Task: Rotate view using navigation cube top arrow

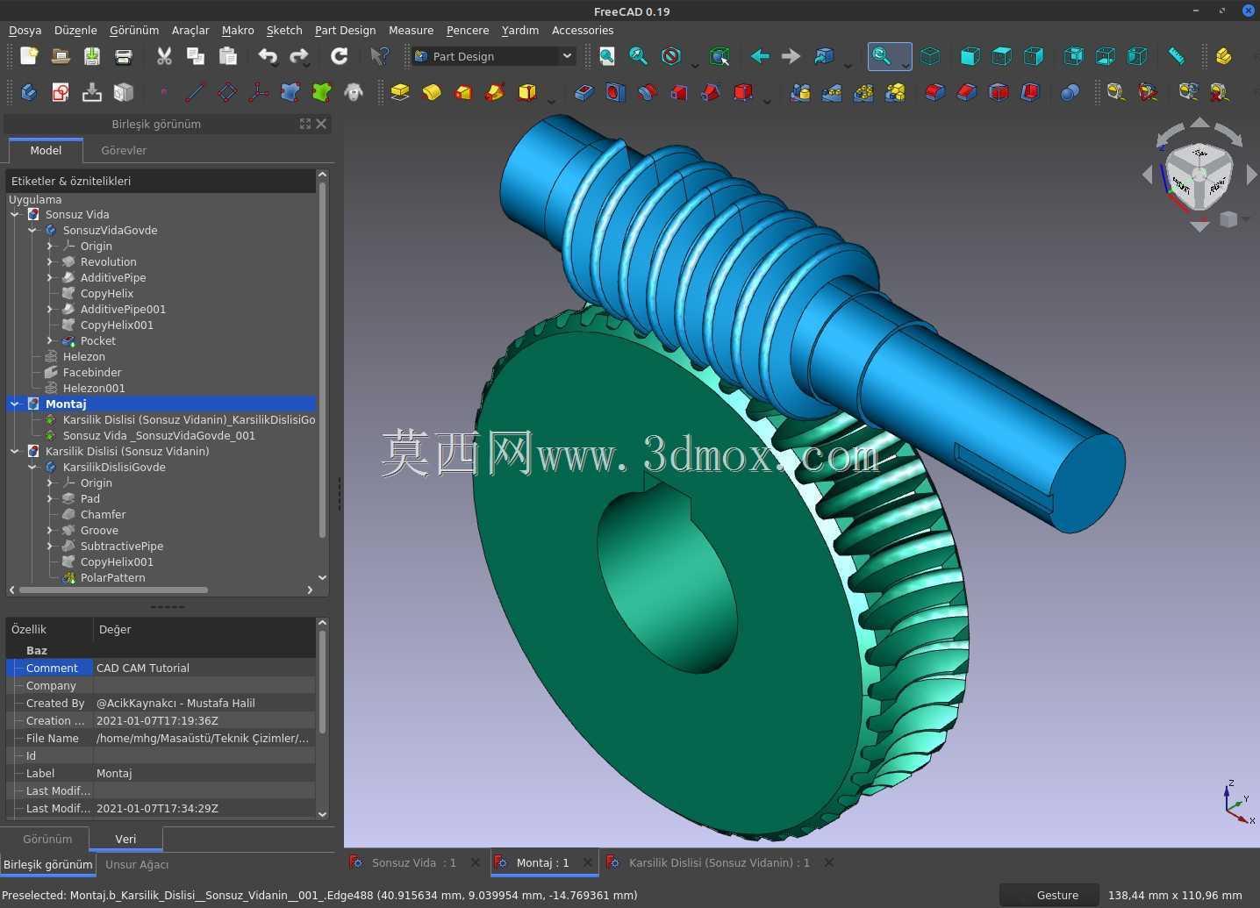Action: (x=1199, y=123)
